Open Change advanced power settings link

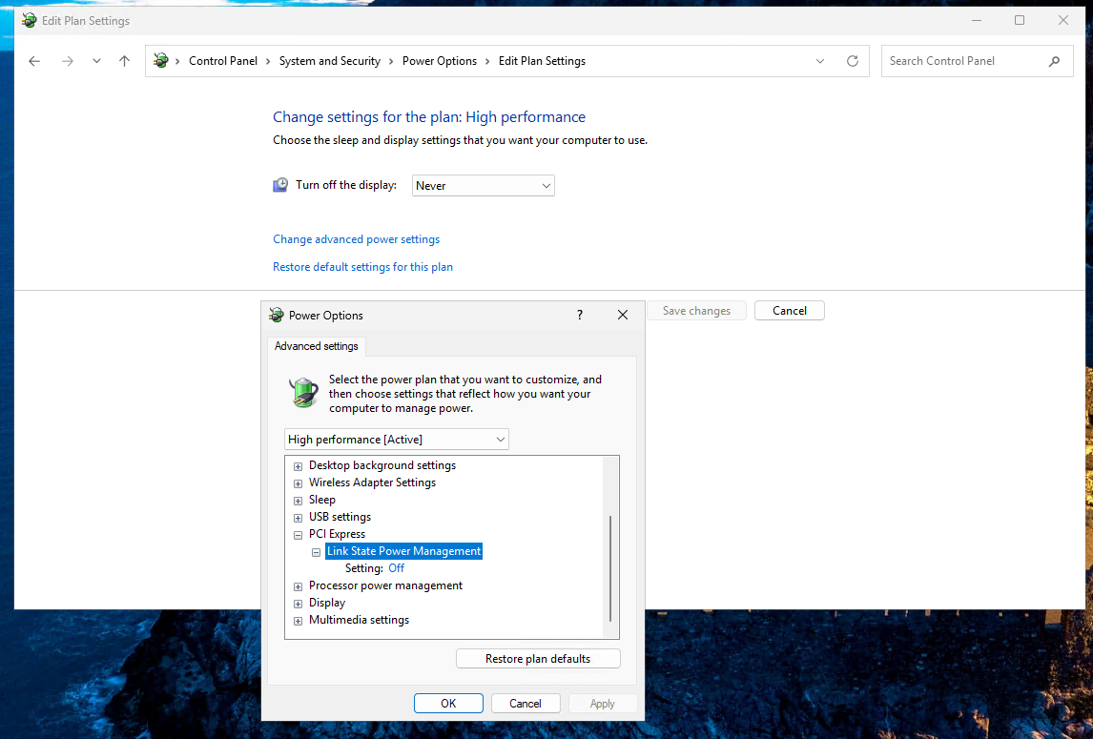click(x=356, y=239)
